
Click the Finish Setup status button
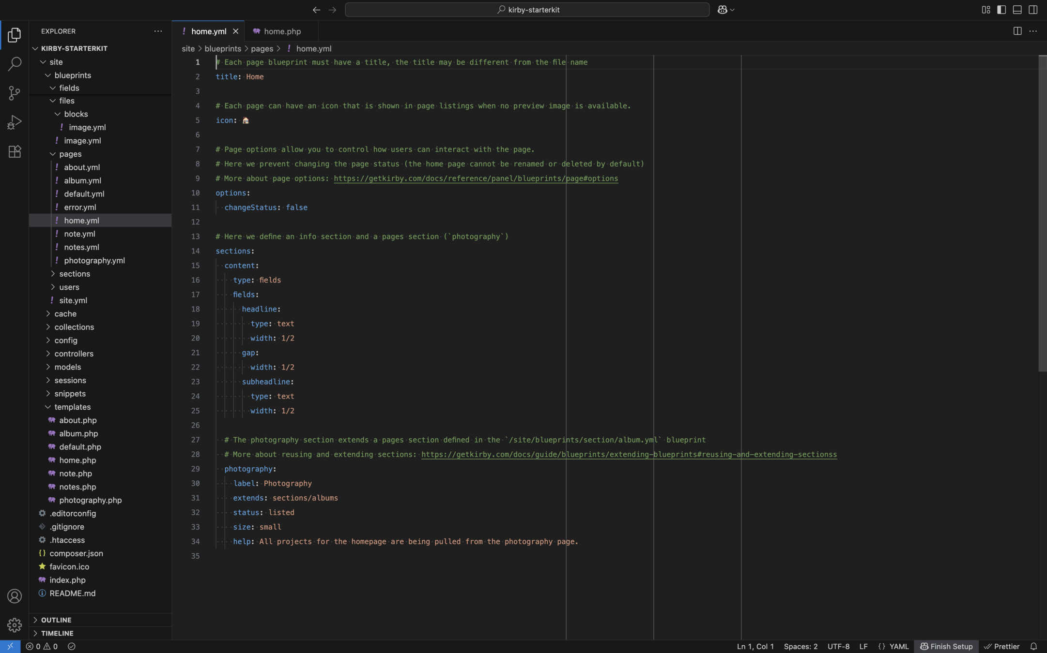(946, 646)
